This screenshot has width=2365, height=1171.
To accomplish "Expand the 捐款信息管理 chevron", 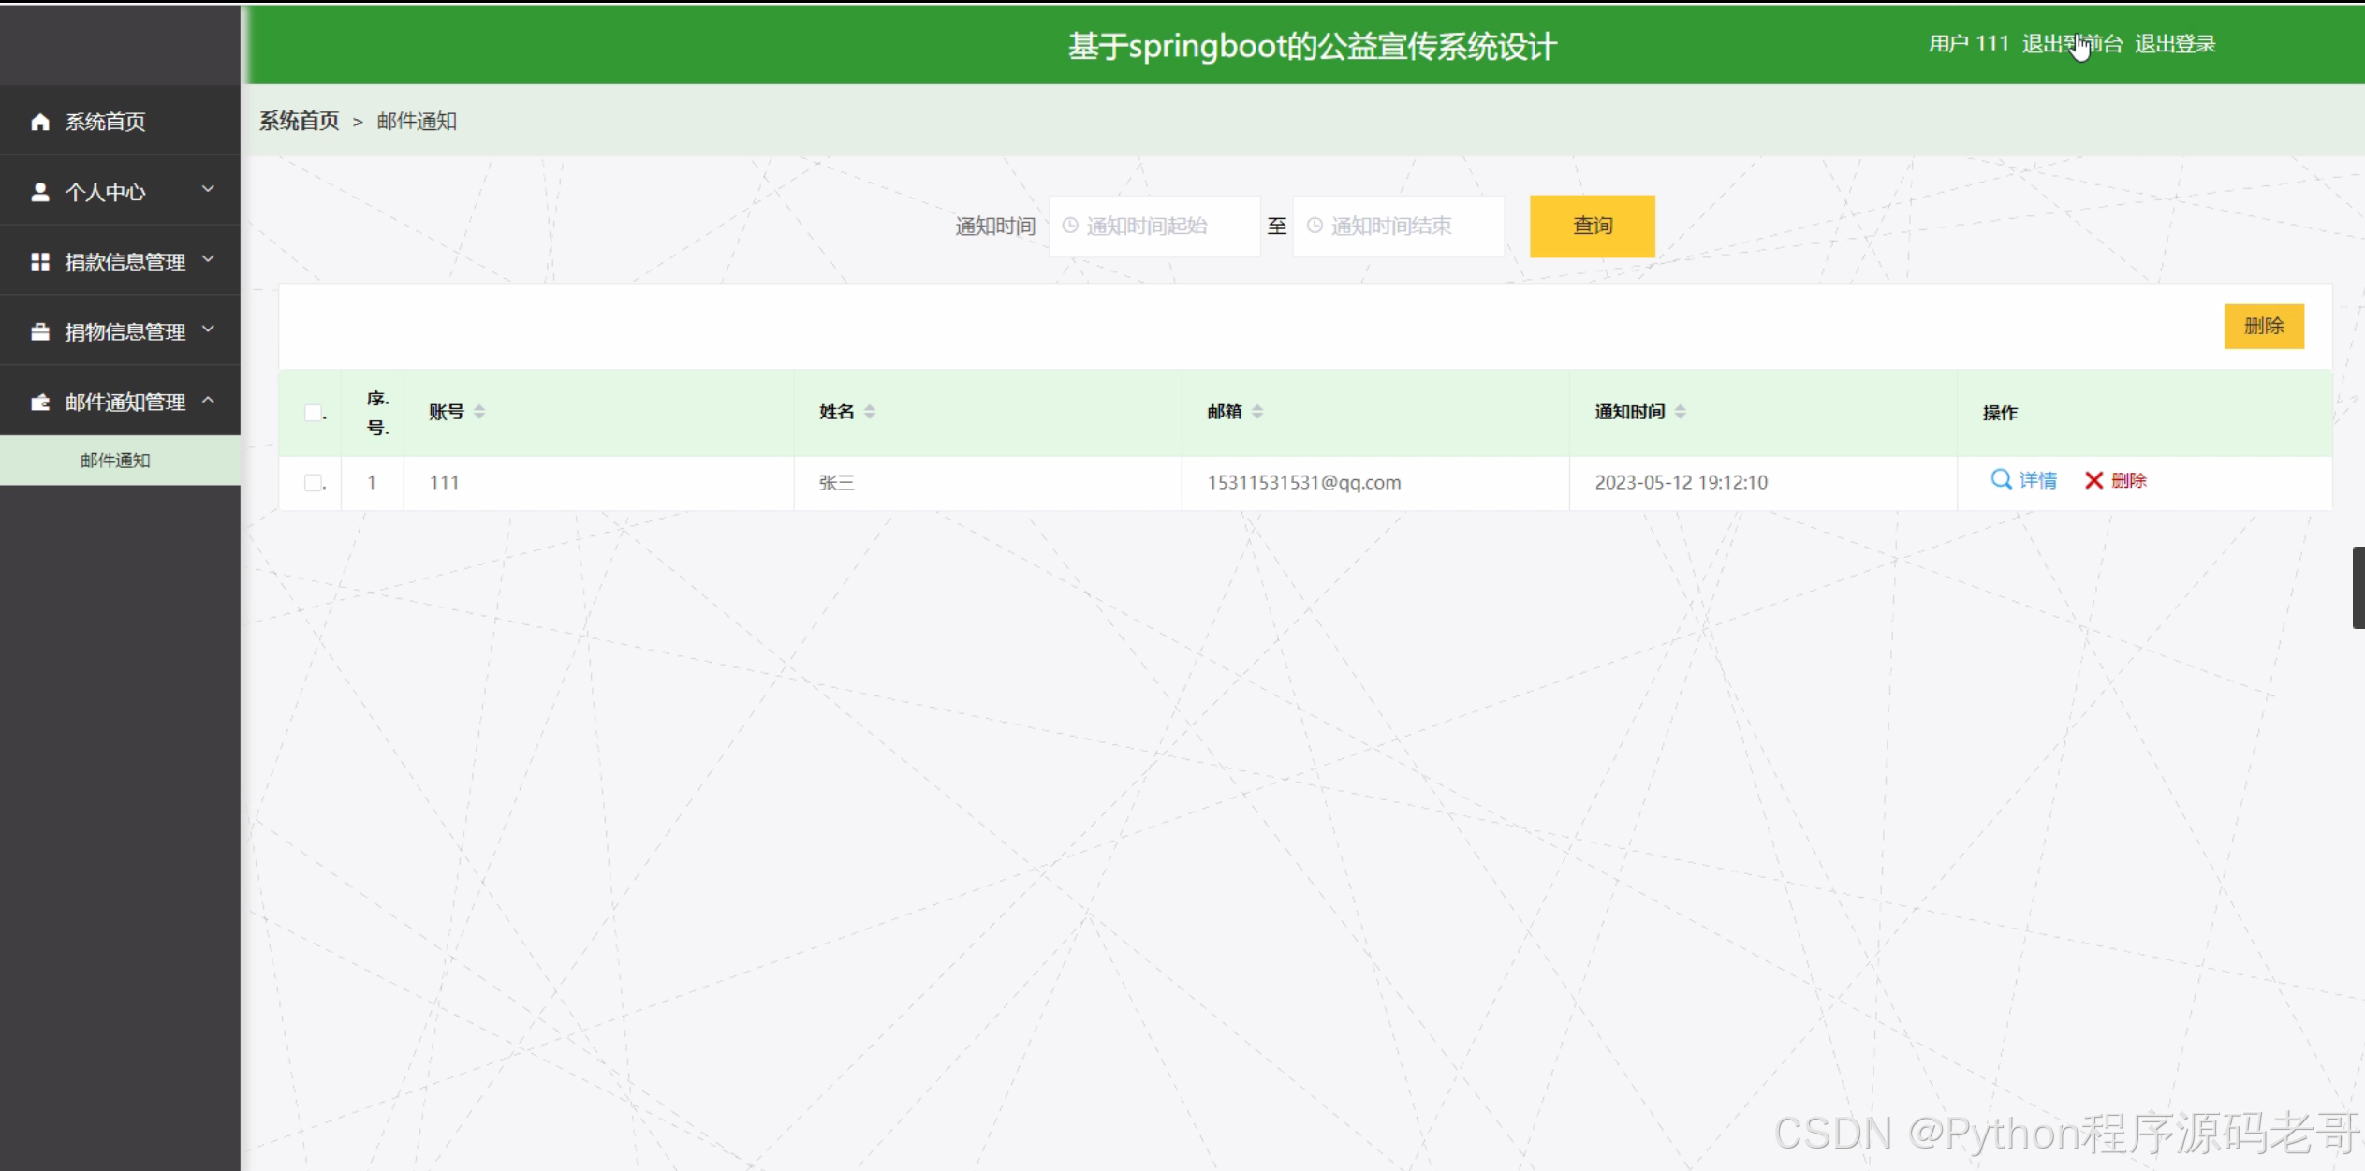I will click(x=208, y=259).
